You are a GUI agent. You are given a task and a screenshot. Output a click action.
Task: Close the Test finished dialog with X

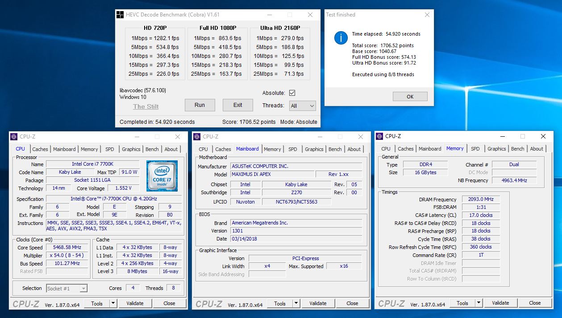pyautogui.click(x=427, y=15)
